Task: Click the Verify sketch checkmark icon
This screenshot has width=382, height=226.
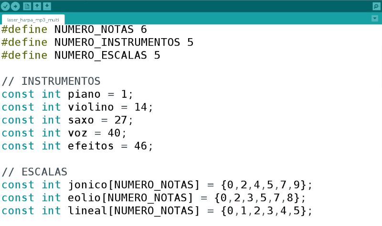Action: tap(5, 6)
